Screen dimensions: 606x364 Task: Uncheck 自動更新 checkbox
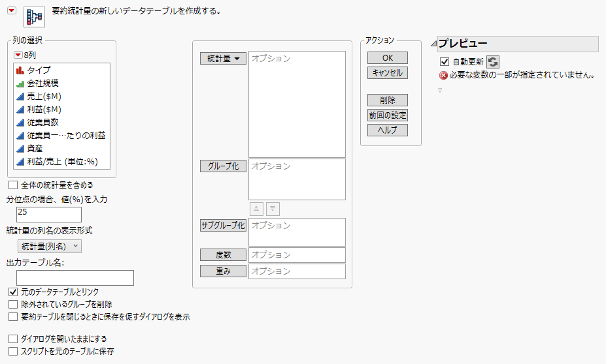445,62
